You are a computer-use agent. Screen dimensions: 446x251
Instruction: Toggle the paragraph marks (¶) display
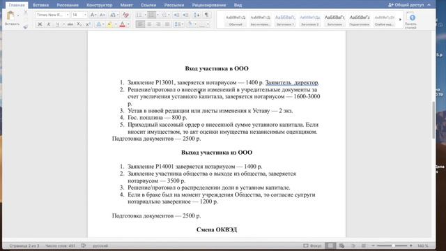click(207, 15)
